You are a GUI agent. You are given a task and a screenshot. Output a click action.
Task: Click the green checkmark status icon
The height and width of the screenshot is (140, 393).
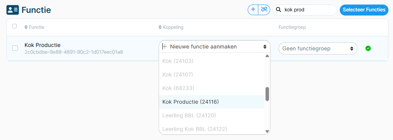click(x=368, y=48)
